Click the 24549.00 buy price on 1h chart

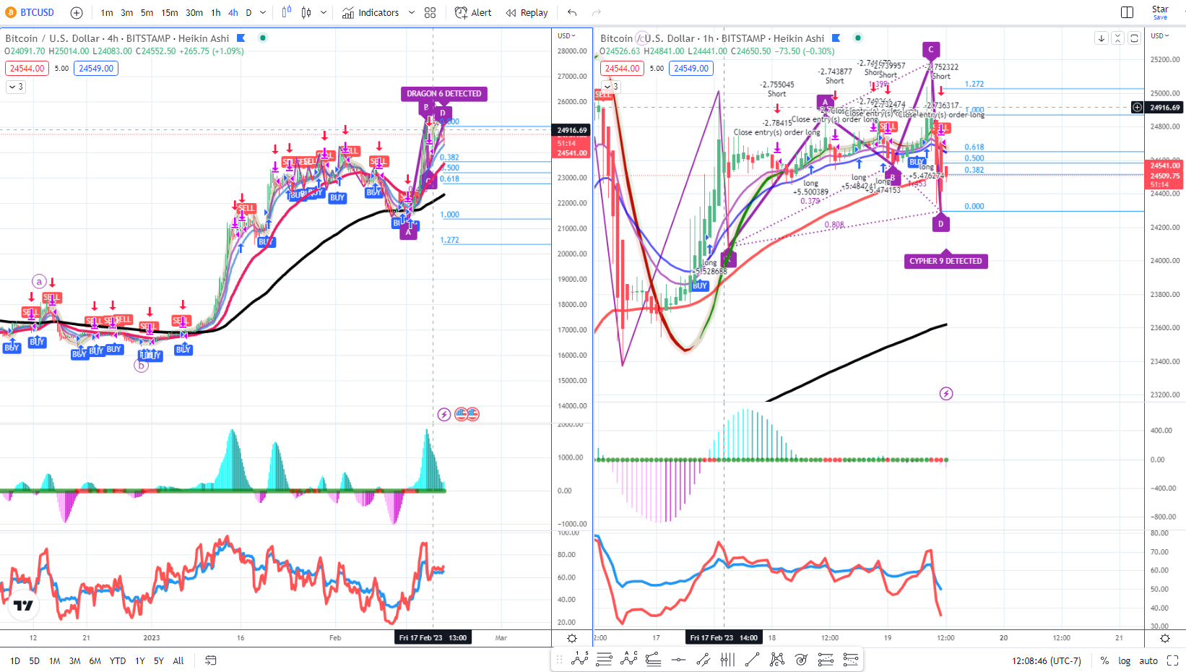pyautogui.click(x=691, y=68)
